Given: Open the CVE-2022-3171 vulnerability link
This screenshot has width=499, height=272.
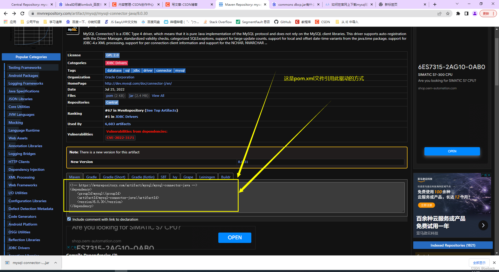Looking at the screenshot, I should pos(120,138).
